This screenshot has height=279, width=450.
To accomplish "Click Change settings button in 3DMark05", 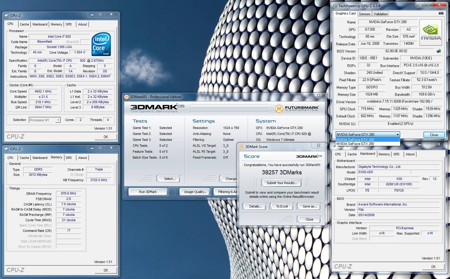I will (229, 179).
